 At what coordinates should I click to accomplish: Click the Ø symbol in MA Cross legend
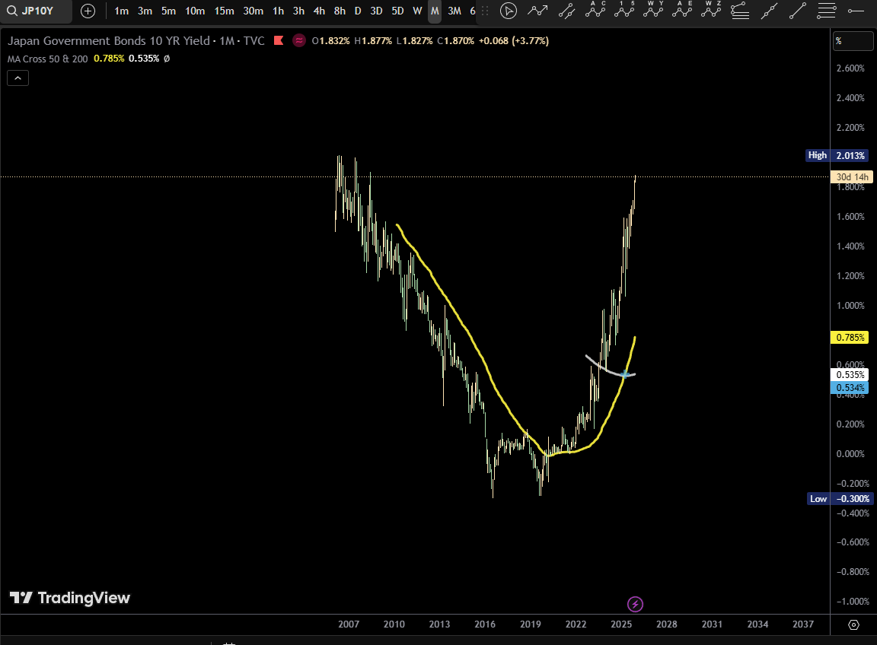point(167,58)
